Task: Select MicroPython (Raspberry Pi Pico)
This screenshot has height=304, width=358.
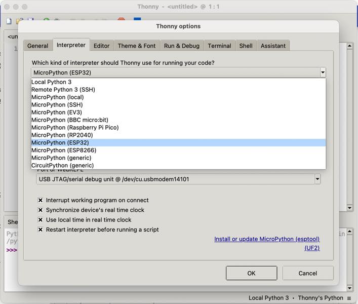Action: 178,127
